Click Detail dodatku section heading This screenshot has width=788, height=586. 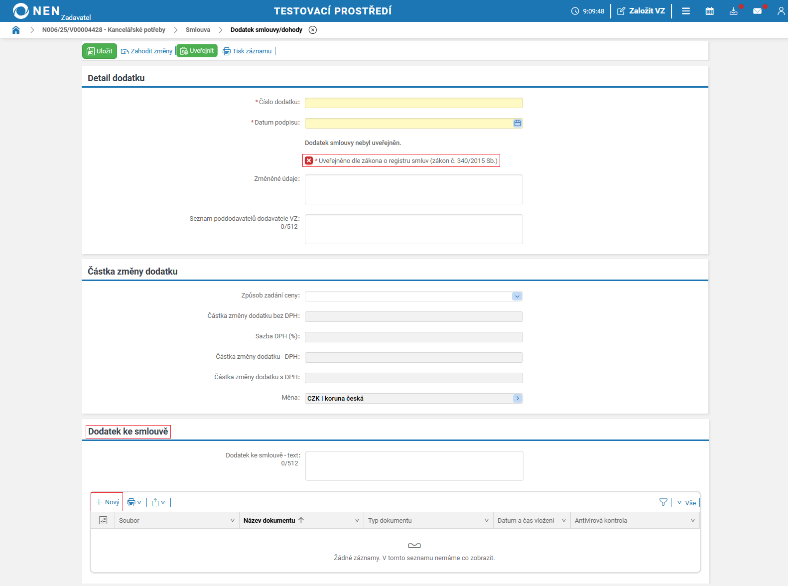[x=116, y=78]
